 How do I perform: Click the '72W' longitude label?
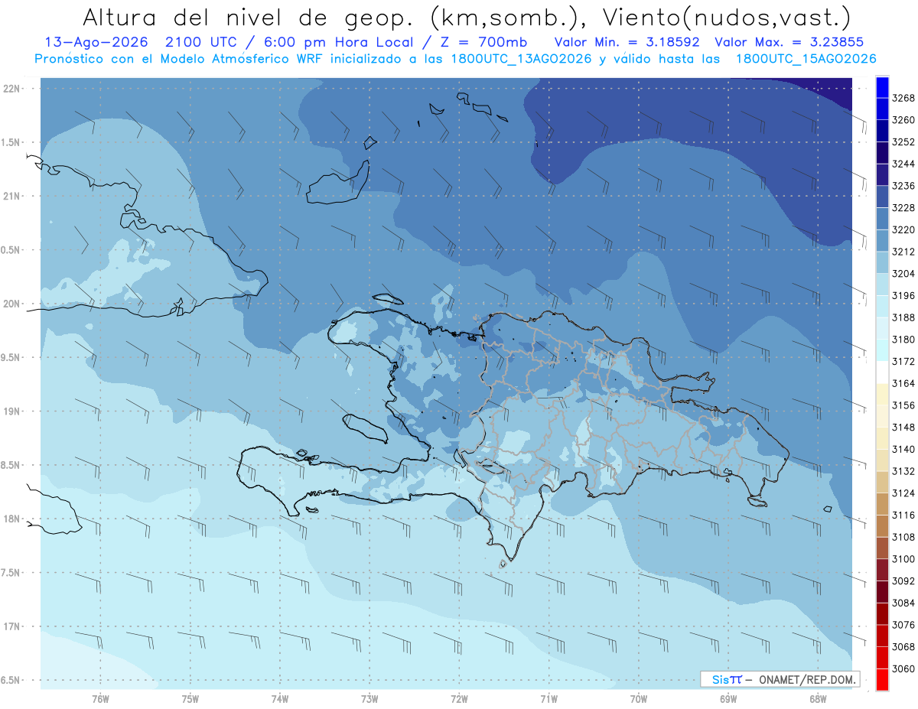tap(459, 699)
